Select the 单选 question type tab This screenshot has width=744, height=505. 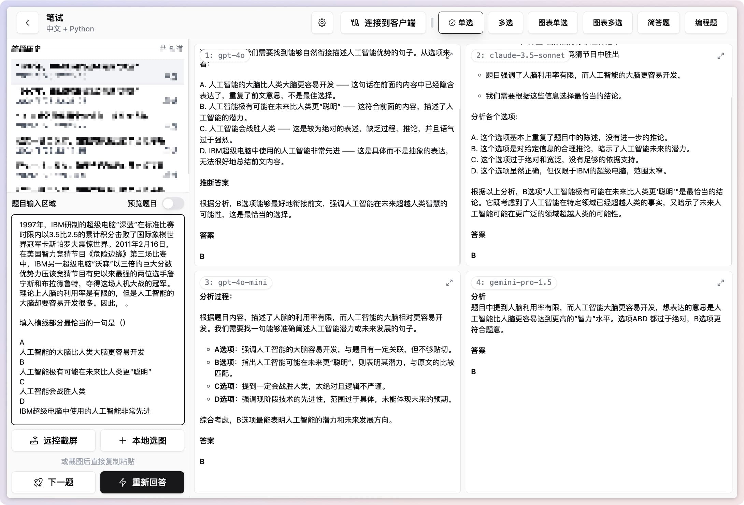(460, 23)
